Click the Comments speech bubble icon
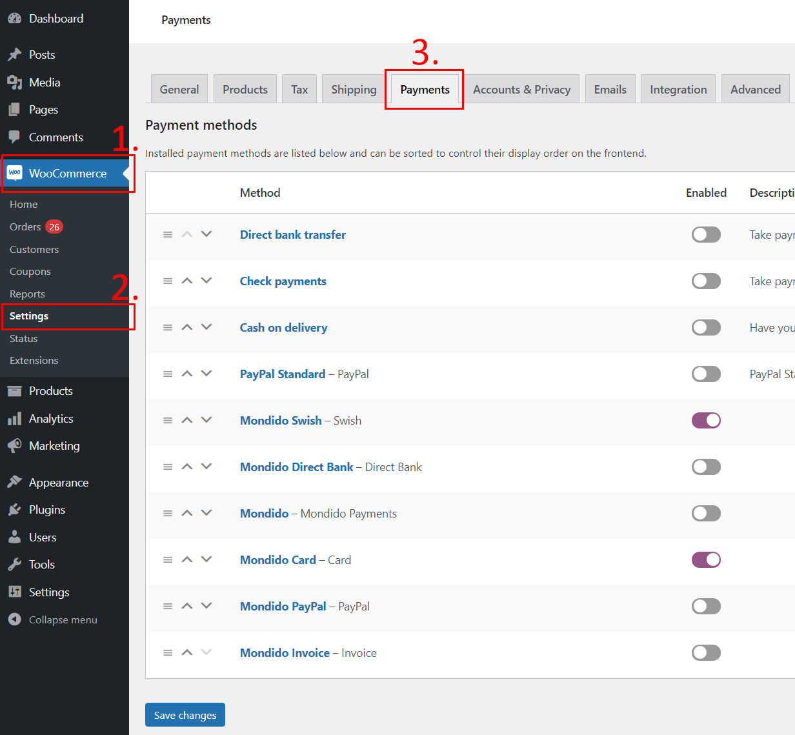Viewport: 795px width, 735px height. tap(14, 137)
